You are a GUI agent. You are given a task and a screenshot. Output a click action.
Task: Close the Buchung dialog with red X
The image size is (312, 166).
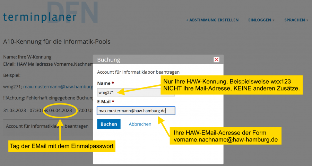point(217,59)
